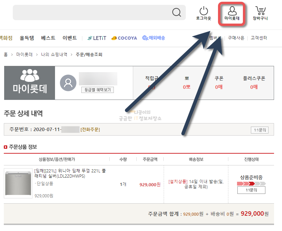Click the 0뽀 value
282x231 pixels.
[187, 87]
